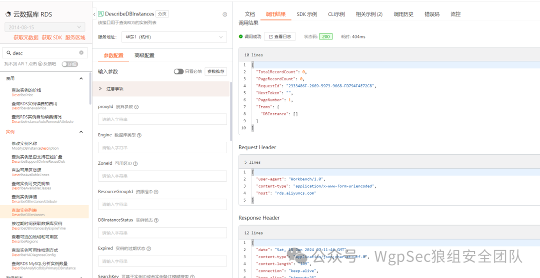Click the 分页 tag
The image size is (540, 278).
(x=162, y=14)
